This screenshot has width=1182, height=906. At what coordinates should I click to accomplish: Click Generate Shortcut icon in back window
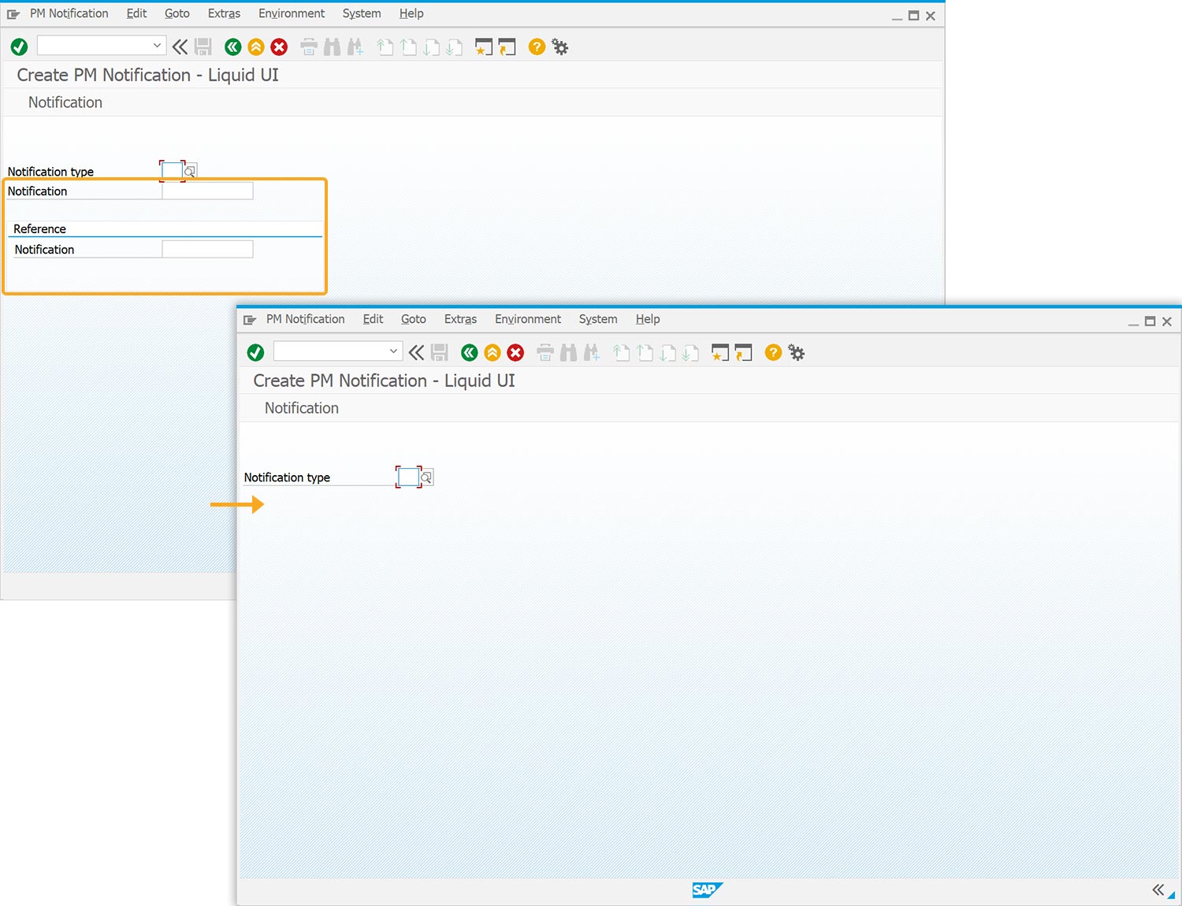(507, 47)
